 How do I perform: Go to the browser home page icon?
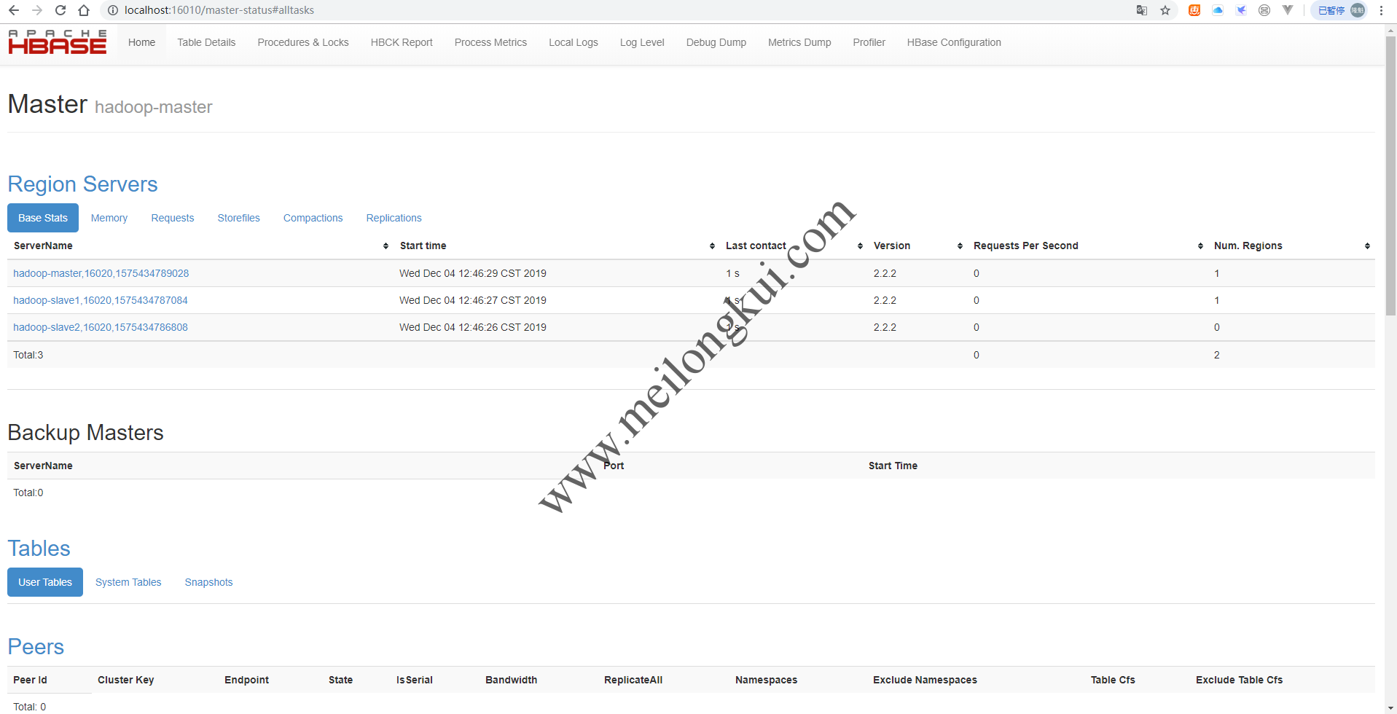[84, 10]
